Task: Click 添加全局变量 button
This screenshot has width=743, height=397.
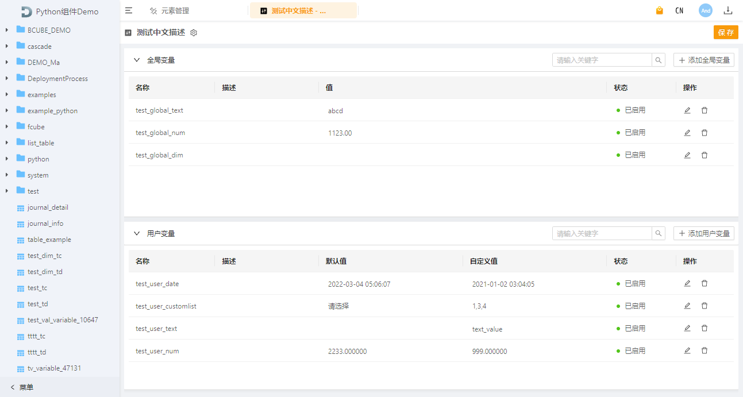Action: (704, 60)
